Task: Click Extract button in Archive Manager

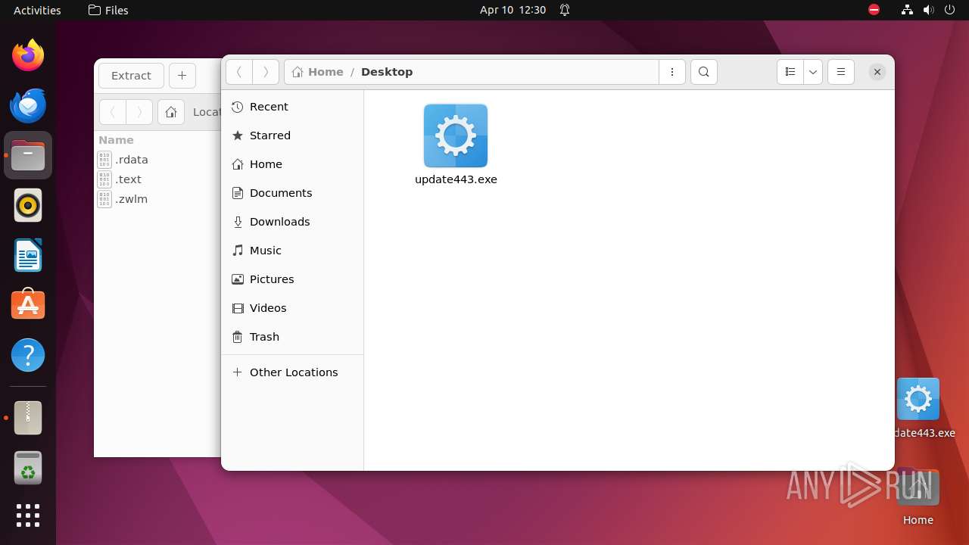Action: (x=131, y=76)
